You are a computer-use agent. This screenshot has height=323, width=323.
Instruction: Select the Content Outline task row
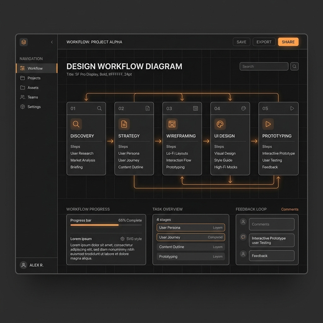191,247
